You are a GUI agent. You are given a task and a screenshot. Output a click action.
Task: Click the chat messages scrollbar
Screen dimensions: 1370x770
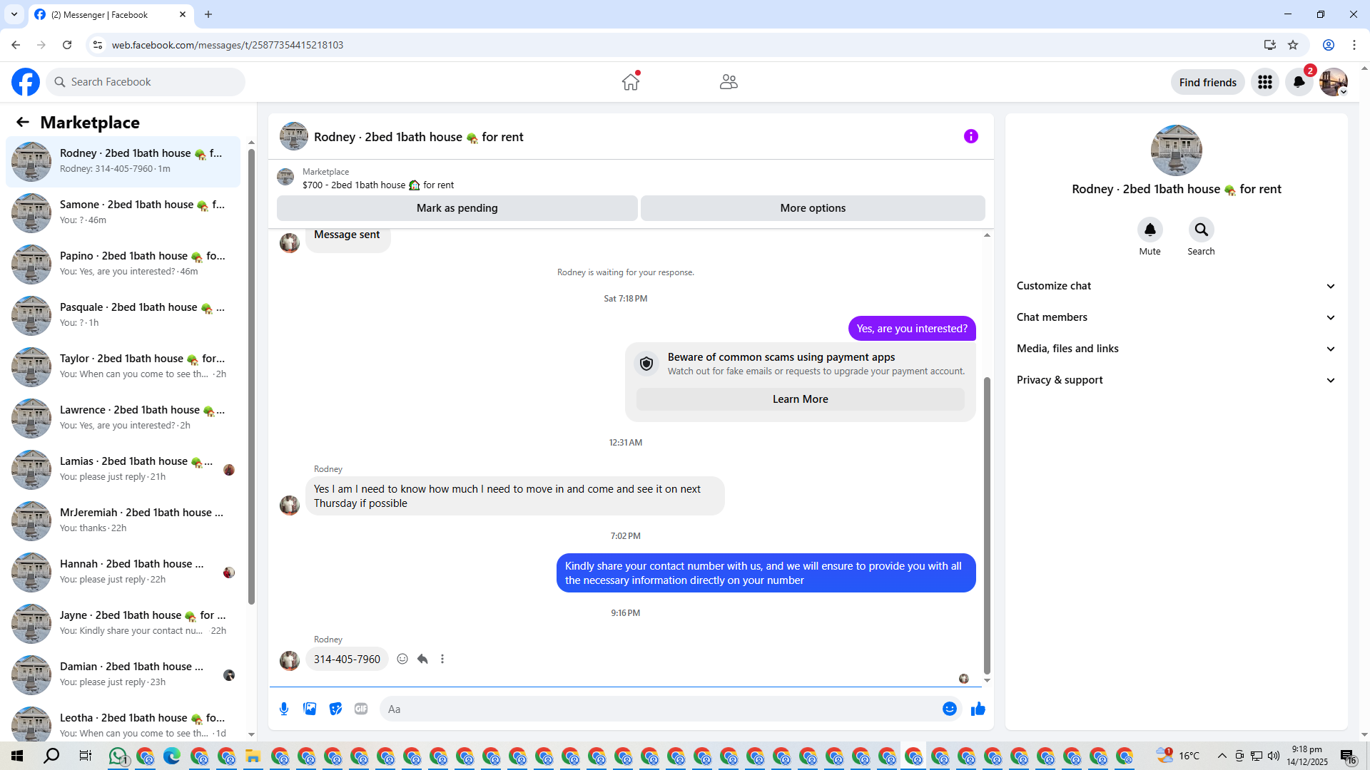pyautogui.click(x=987, y=524)
